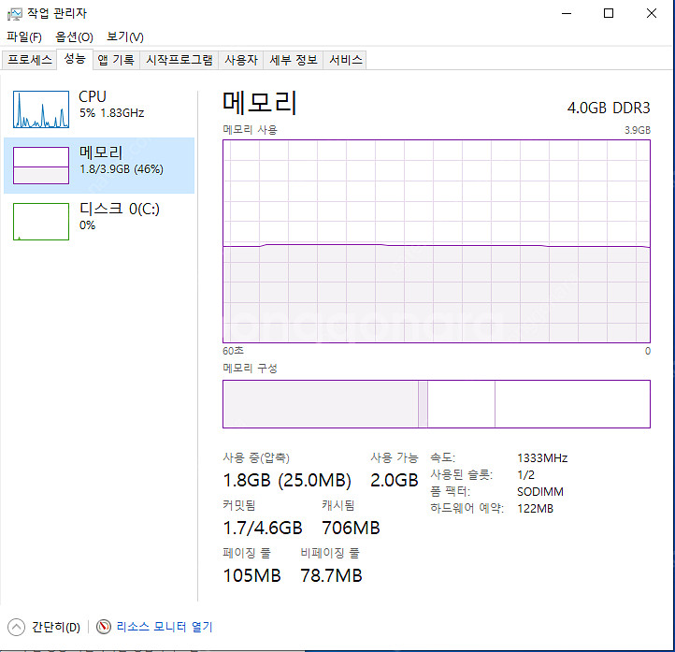The width and height of the screenshot is (675, 652).
Task: Minimize the Task Manager window
Action: [567, 14]
